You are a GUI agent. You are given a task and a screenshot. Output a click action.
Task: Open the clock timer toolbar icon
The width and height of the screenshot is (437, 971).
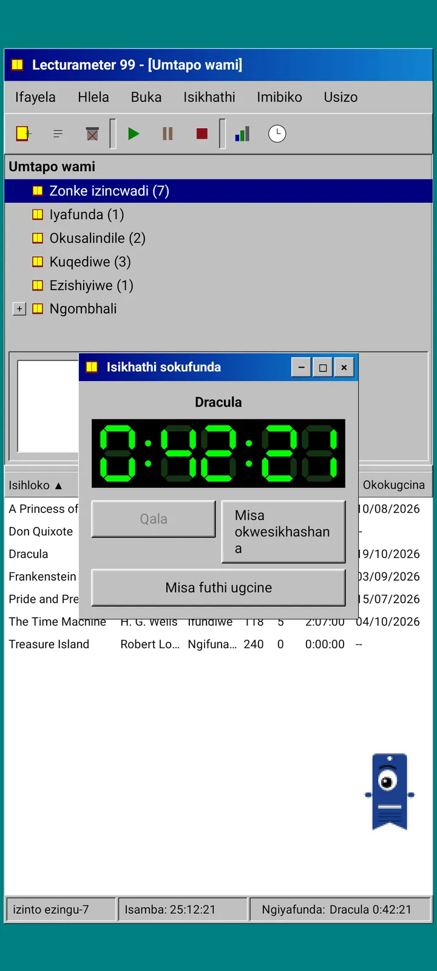click(x=277, y=134)
